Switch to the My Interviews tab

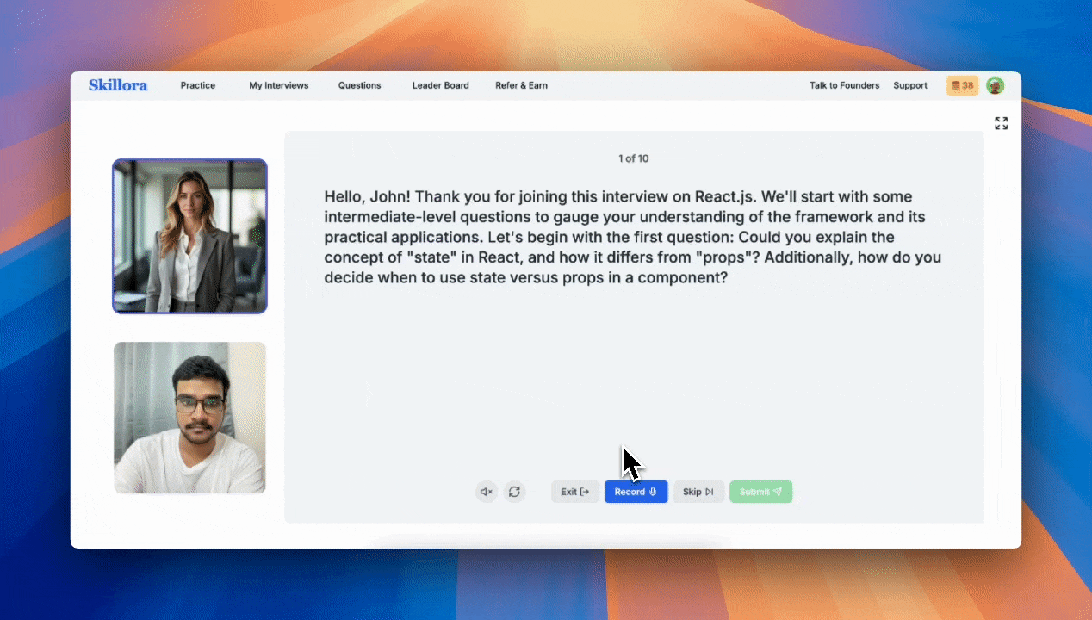[278, 85]
